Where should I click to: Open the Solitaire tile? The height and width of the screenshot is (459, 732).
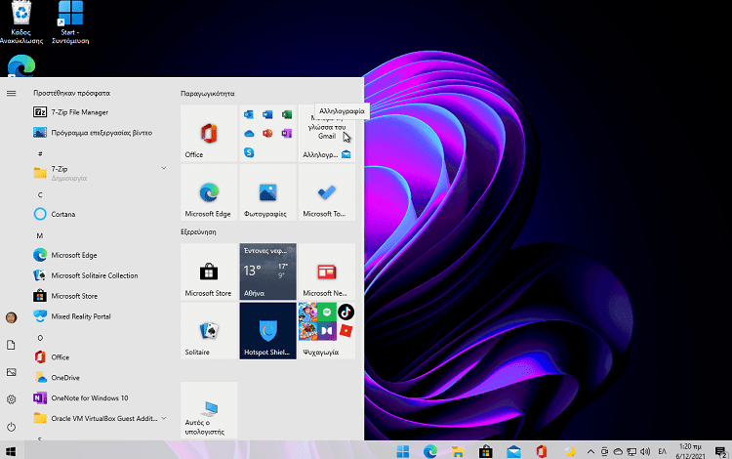[209, 331]
